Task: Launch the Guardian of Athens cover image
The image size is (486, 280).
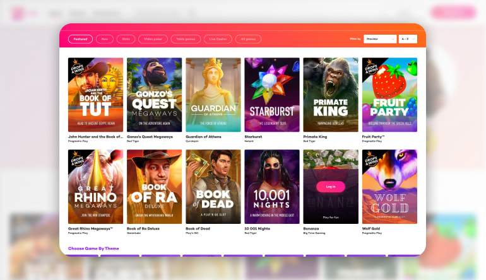Action: pos(213,95)
